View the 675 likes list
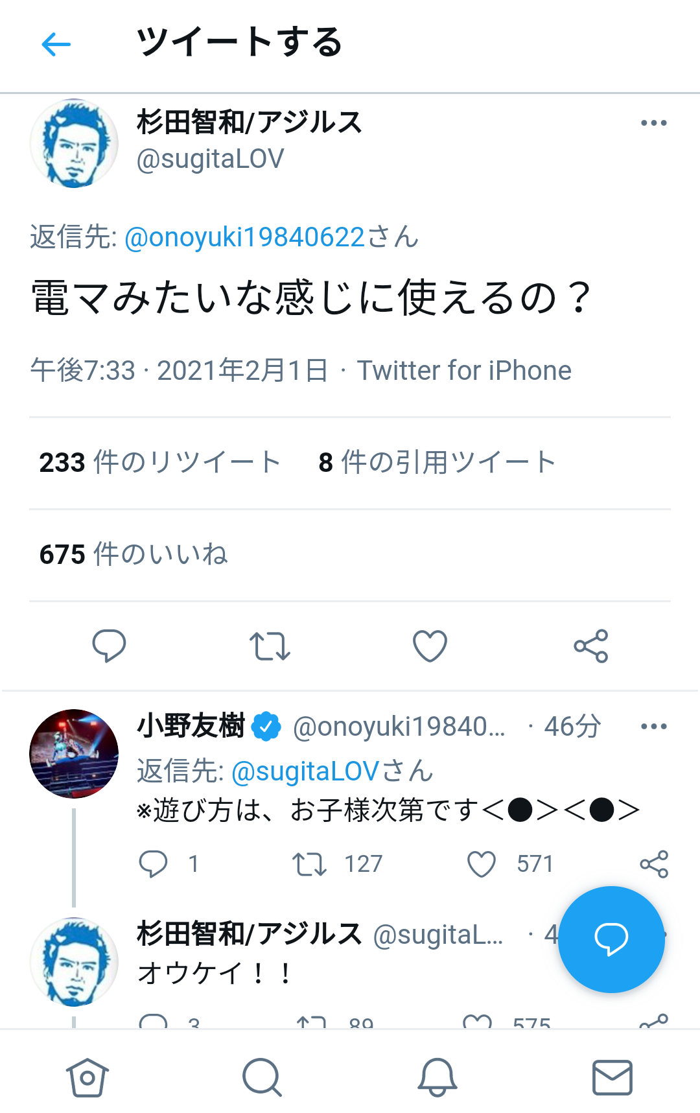 click(x=134, y=555)
